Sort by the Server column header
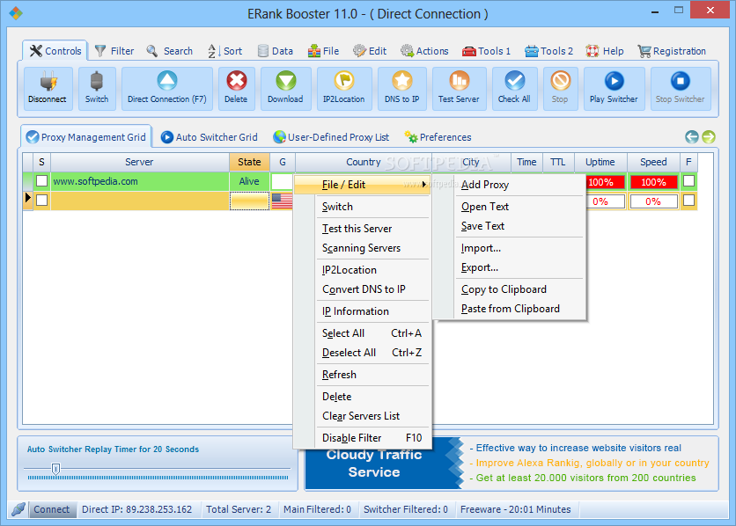The image size is (736, 526). 139,162
